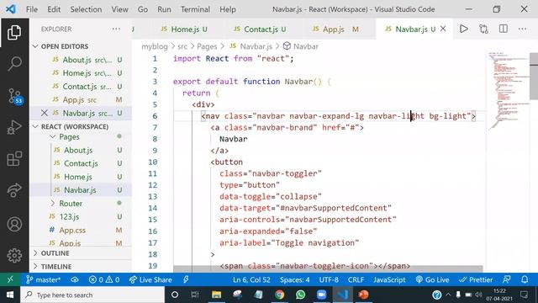
Task: Open the Accounts icon in activity bar
Action: [14, 224]
